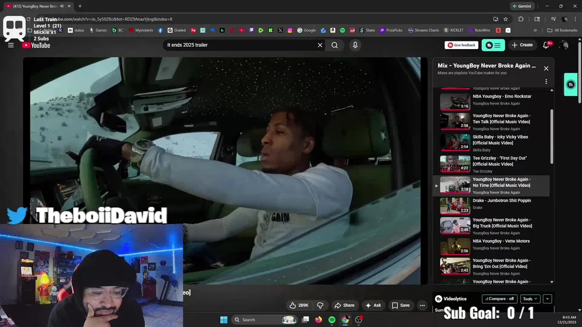Open the Instagram bookmark icon
The width and height of the screenshot is (582, 327).
click(290, 30)
